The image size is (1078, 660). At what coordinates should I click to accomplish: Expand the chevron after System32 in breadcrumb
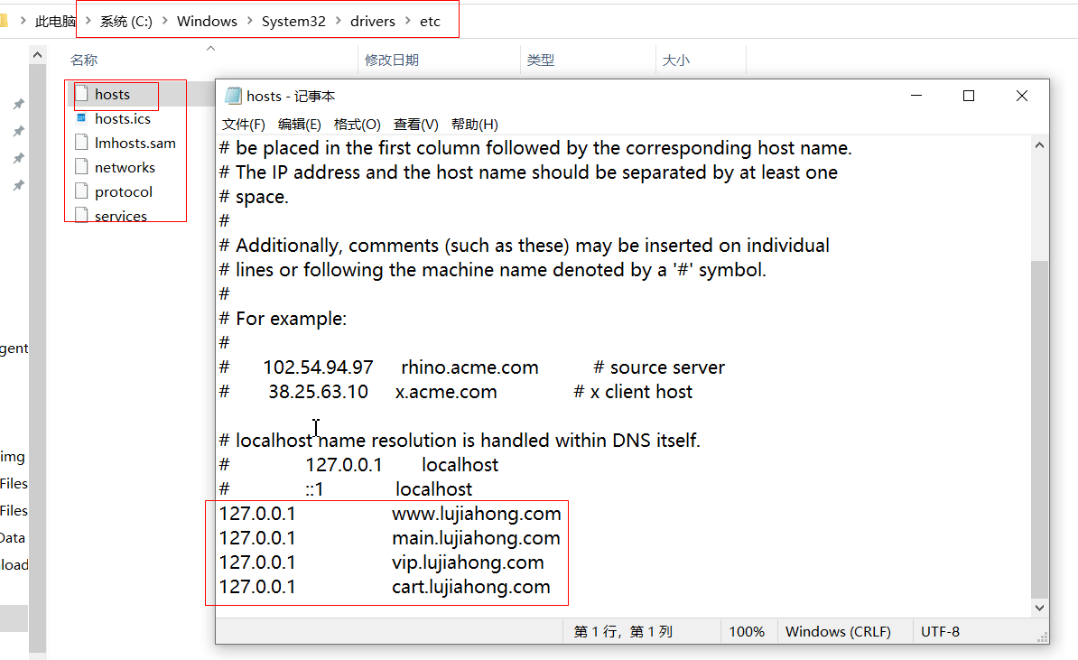pos(339,21)
